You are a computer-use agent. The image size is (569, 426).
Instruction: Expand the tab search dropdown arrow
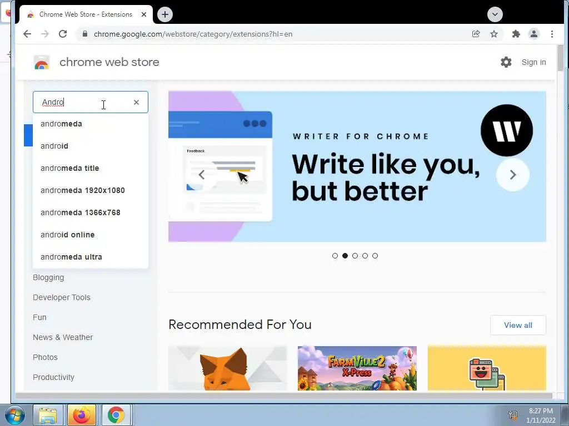pyautogui.click(x=495, y=14)
